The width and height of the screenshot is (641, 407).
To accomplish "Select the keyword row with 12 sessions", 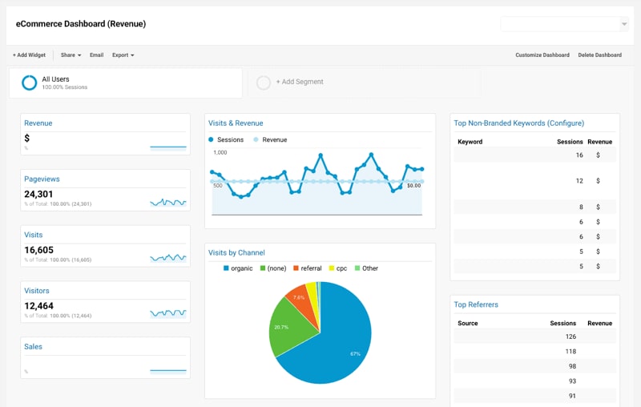I will click(x=534, y=180).
